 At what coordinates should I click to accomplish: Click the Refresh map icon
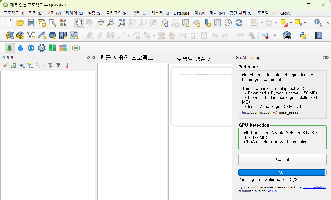[x=239, y=23]
